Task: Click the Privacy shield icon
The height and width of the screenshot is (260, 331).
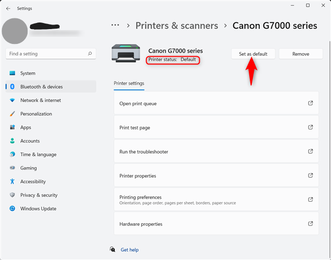Action: click(12, 195)
